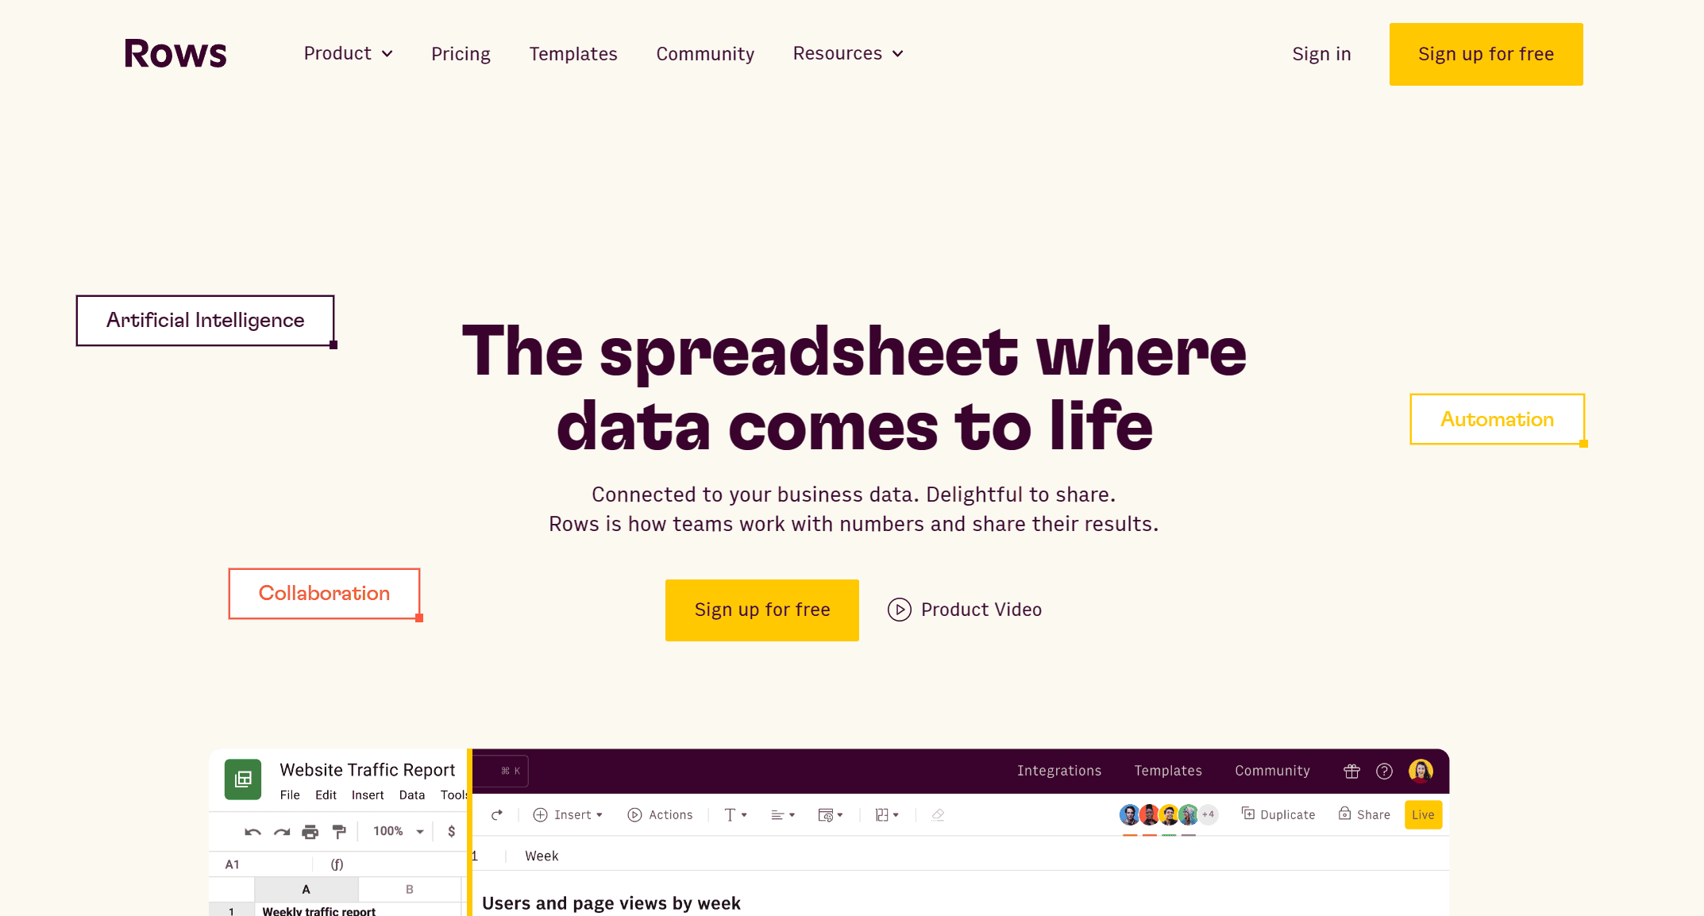Click the user profile avatar
The image size is (1704, 916).
point(1421,771)
